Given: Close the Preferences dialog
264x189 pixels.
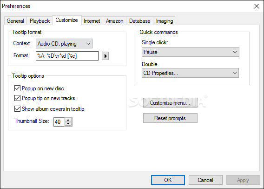Looking at the screenshot, I should point(257,6).
